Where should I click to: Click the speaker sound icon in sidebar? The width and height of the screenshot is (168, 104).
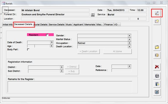click(x=157, y=55)
